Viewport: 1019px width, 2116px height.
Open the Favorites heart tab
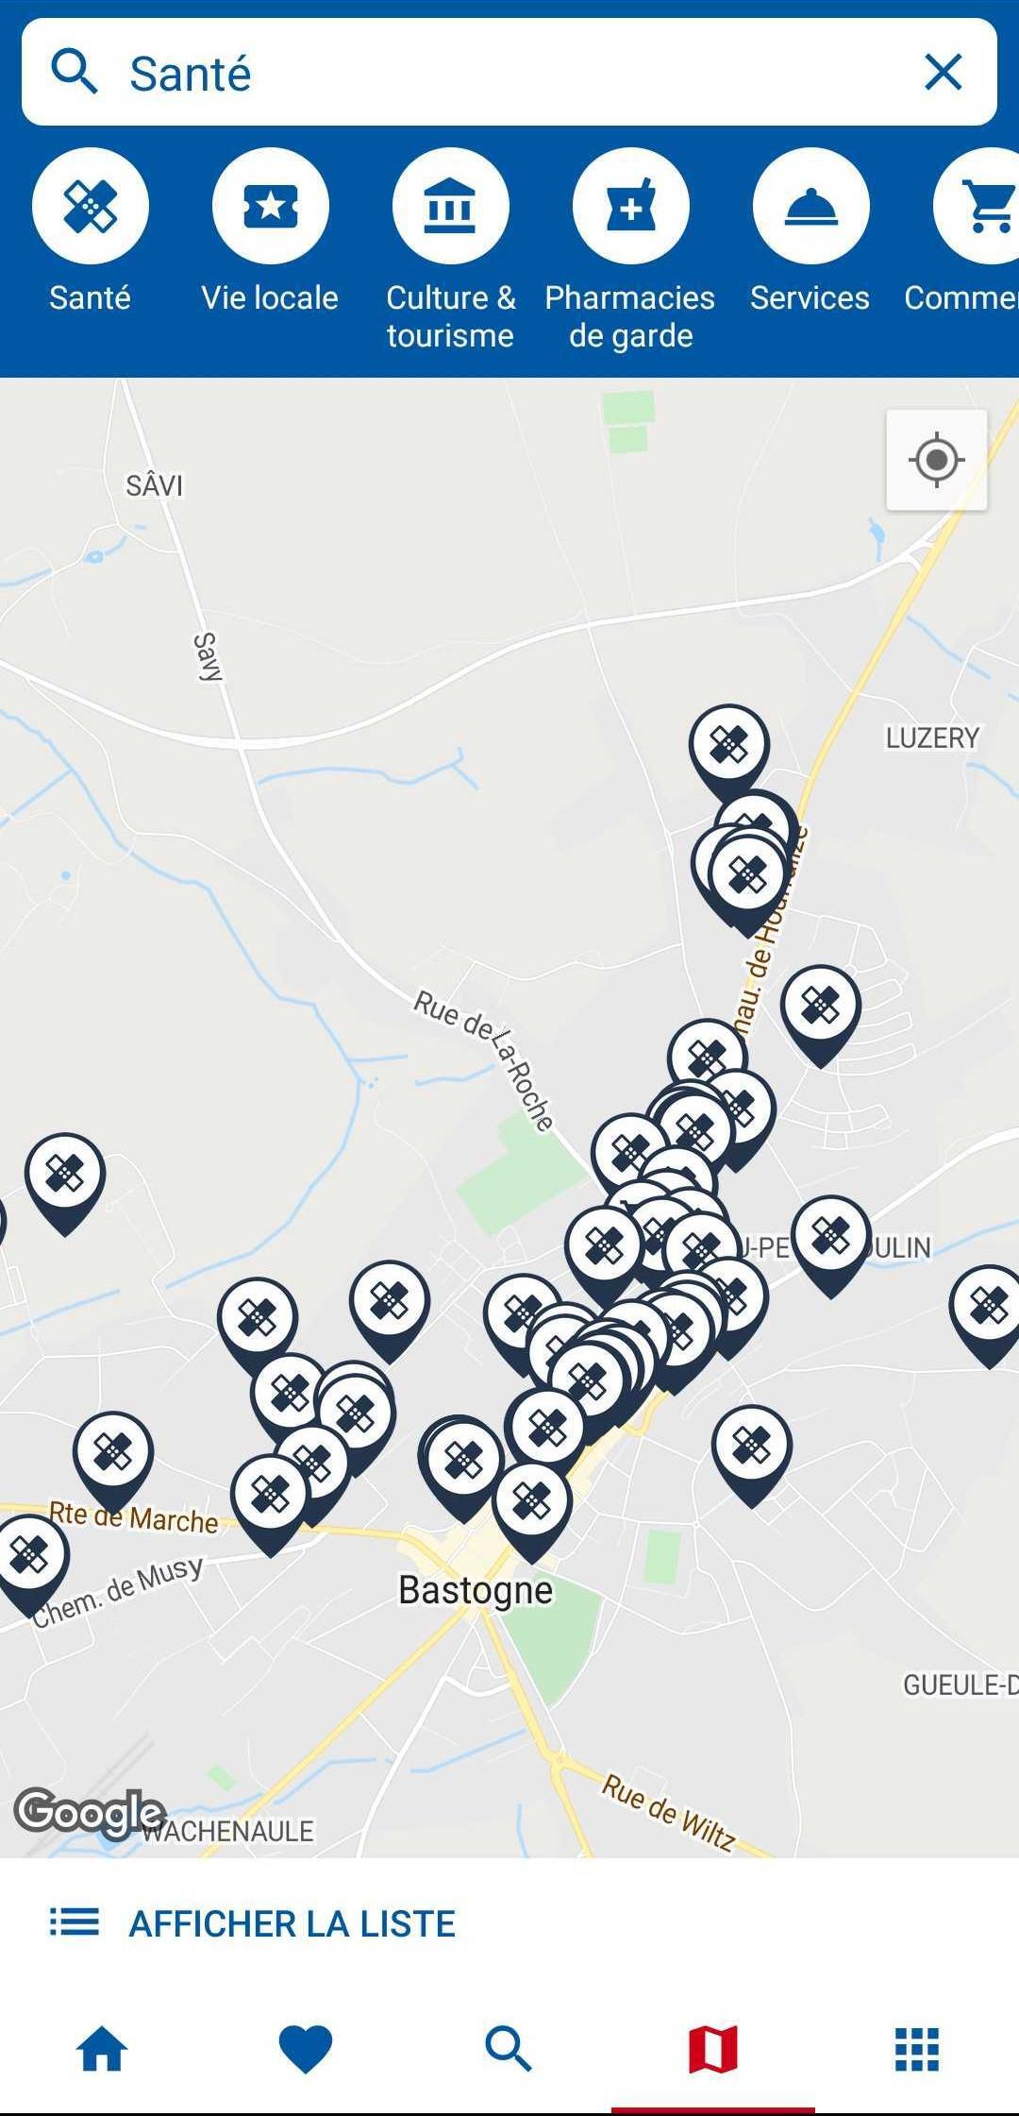click(306, 2049)
